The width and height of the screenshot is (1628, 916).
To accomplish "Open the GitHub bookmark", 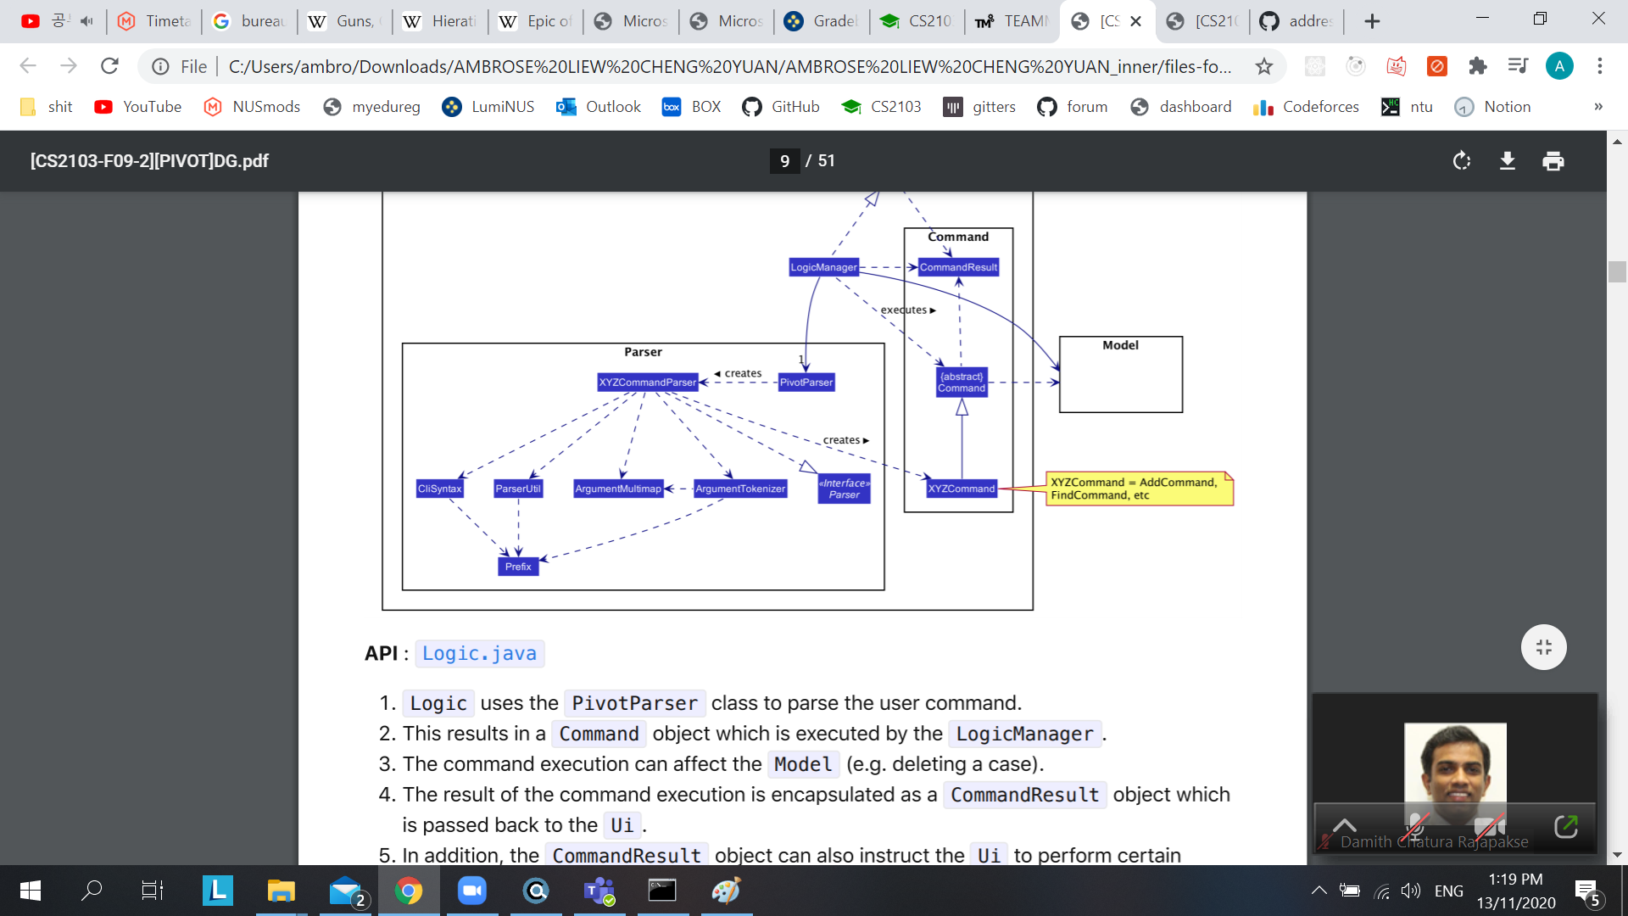I will (781, 107).
